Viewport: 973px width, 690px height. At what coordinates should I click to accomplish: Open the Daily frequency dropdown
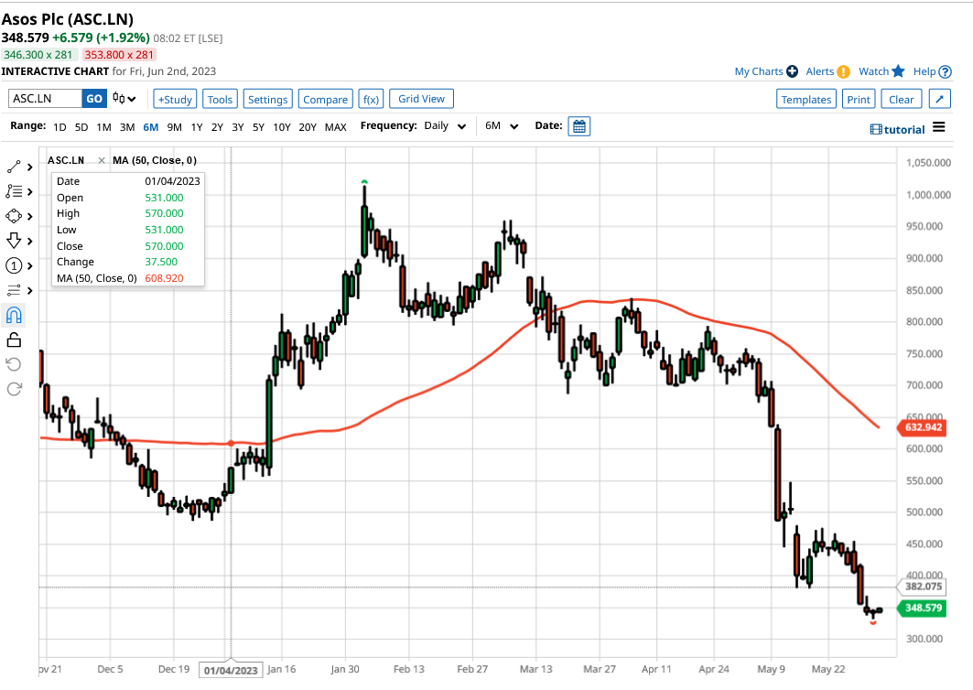click(x=443, y=127)
